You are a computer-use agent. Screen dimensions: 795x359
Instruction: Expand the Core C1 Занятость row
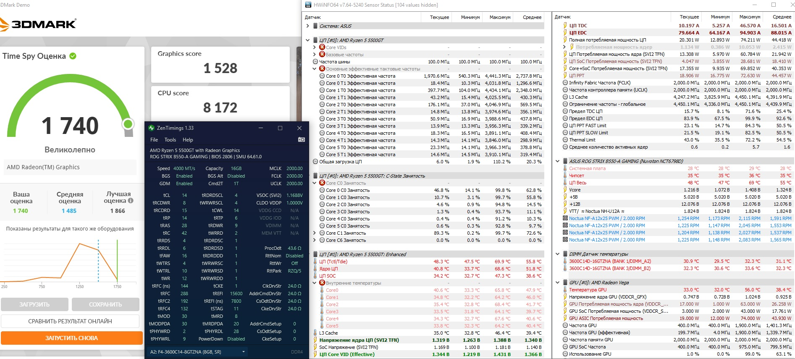pyautogui.click(x=315, y=233)
